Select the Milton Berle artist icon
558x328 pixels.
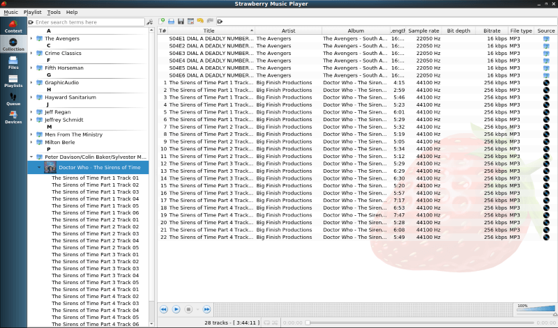click(39, 142)
